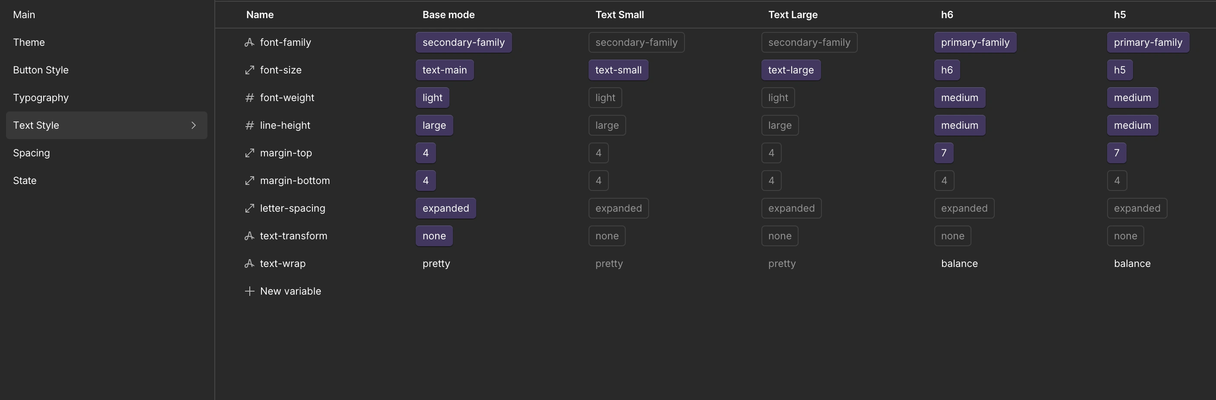This screenshot has width=1216, height=400.
Task: Select the Typography collection
Action: click(41, 98)
